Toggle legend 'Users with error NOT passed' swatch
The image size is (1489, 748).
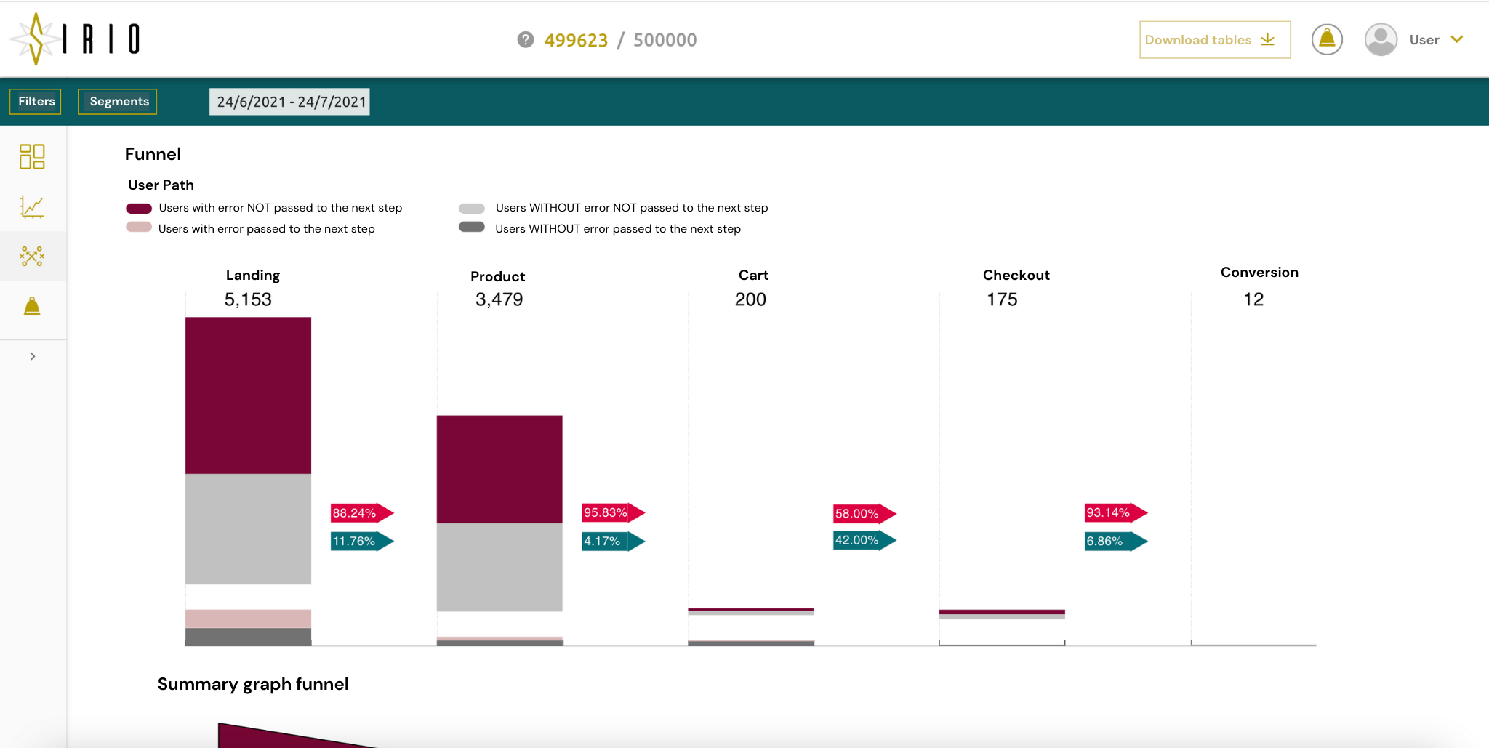(139, 209)
